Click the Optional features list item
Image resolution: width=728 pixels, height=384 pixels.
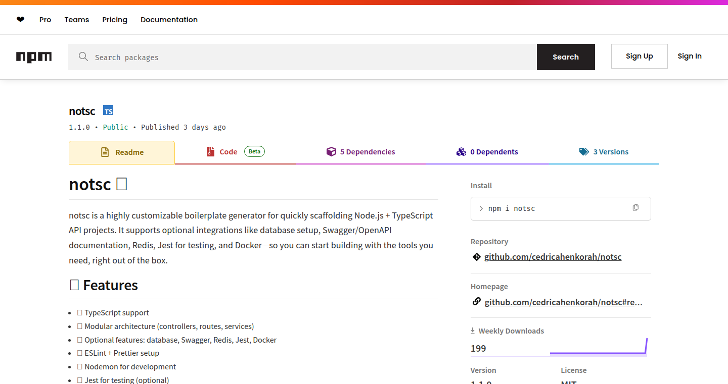(x=177, y=340)
